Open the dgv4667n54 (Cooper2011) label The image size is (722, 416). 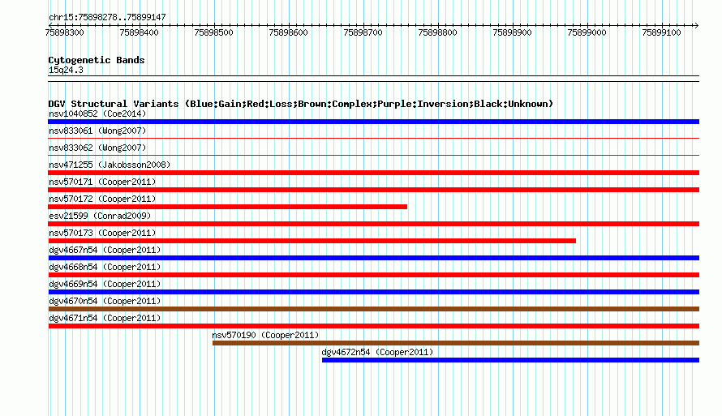tap(105, 250)
